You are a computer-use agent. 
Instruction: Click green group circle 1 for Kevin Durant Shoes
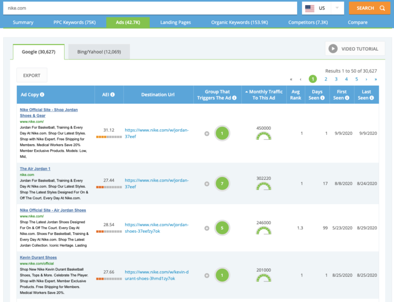[222, 275]
